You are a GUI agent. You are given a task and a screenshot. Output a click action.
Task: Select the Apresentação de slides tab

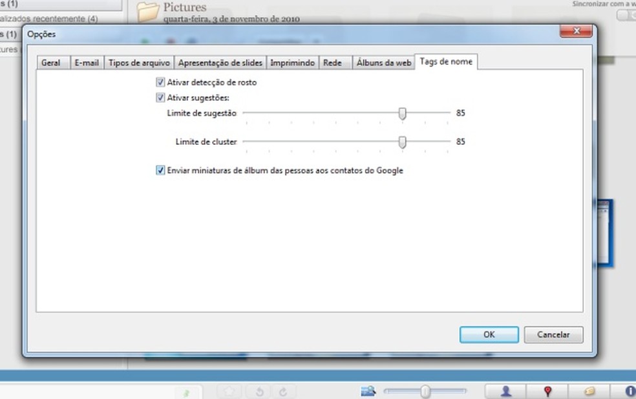coord(220,63)
